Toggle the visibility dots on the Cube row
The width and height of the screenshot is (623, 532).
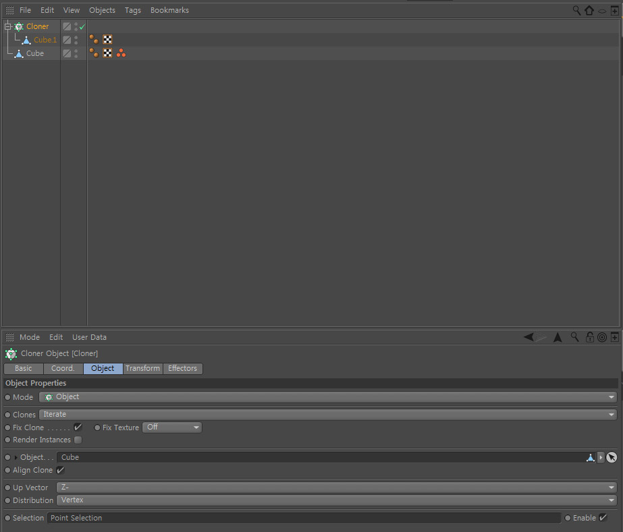click(x=76, y=53)
